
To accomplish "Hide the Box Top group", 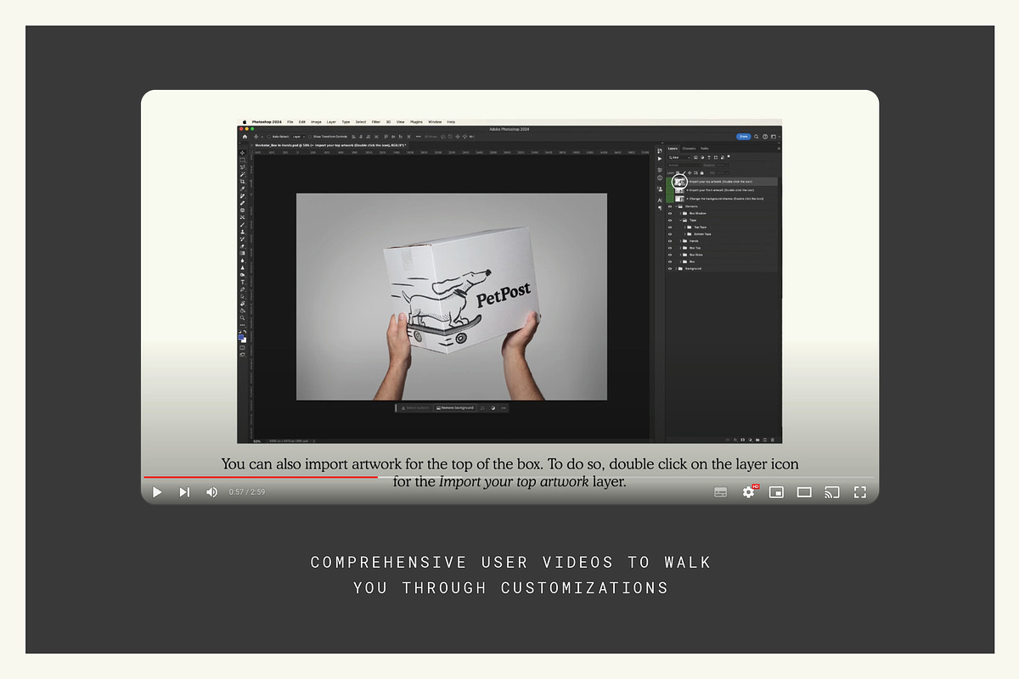I will tap(670, 248).
